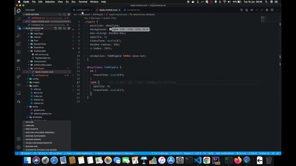296x166 pixels.
Task: Expand the withErrorBoundary folder
Action: click(43, 65)
